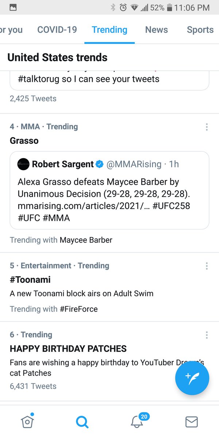Tap the Search magnifier icon
Image resolution: width=219 pixels, height=439 pixels.
(82, 422)
